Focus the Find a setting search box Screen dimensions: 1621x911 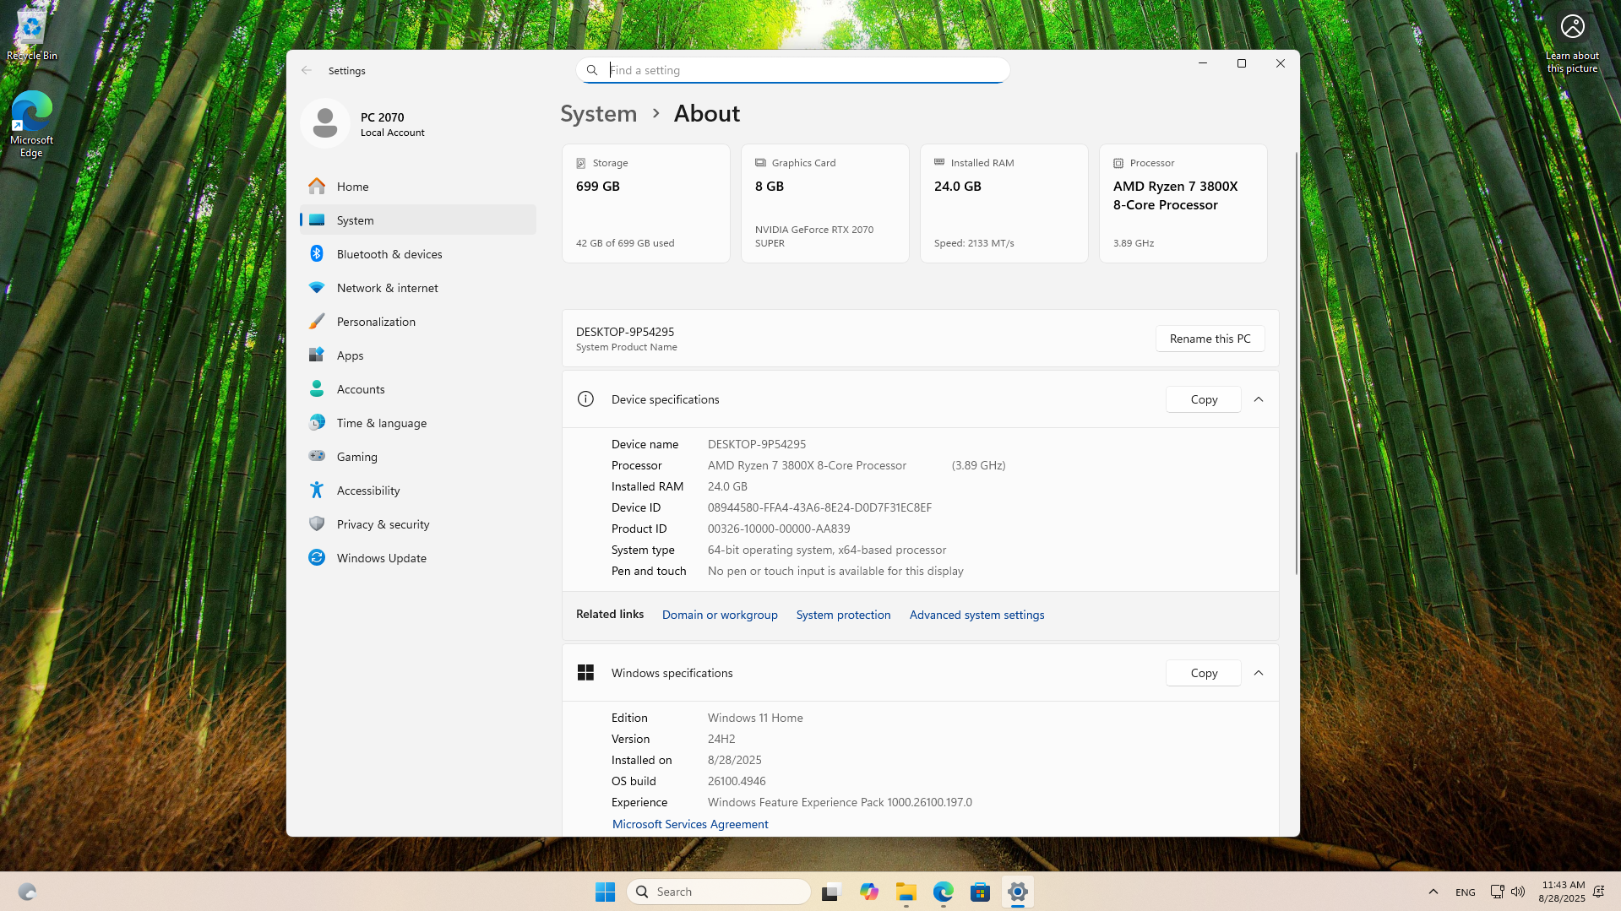tap(793, 70)
